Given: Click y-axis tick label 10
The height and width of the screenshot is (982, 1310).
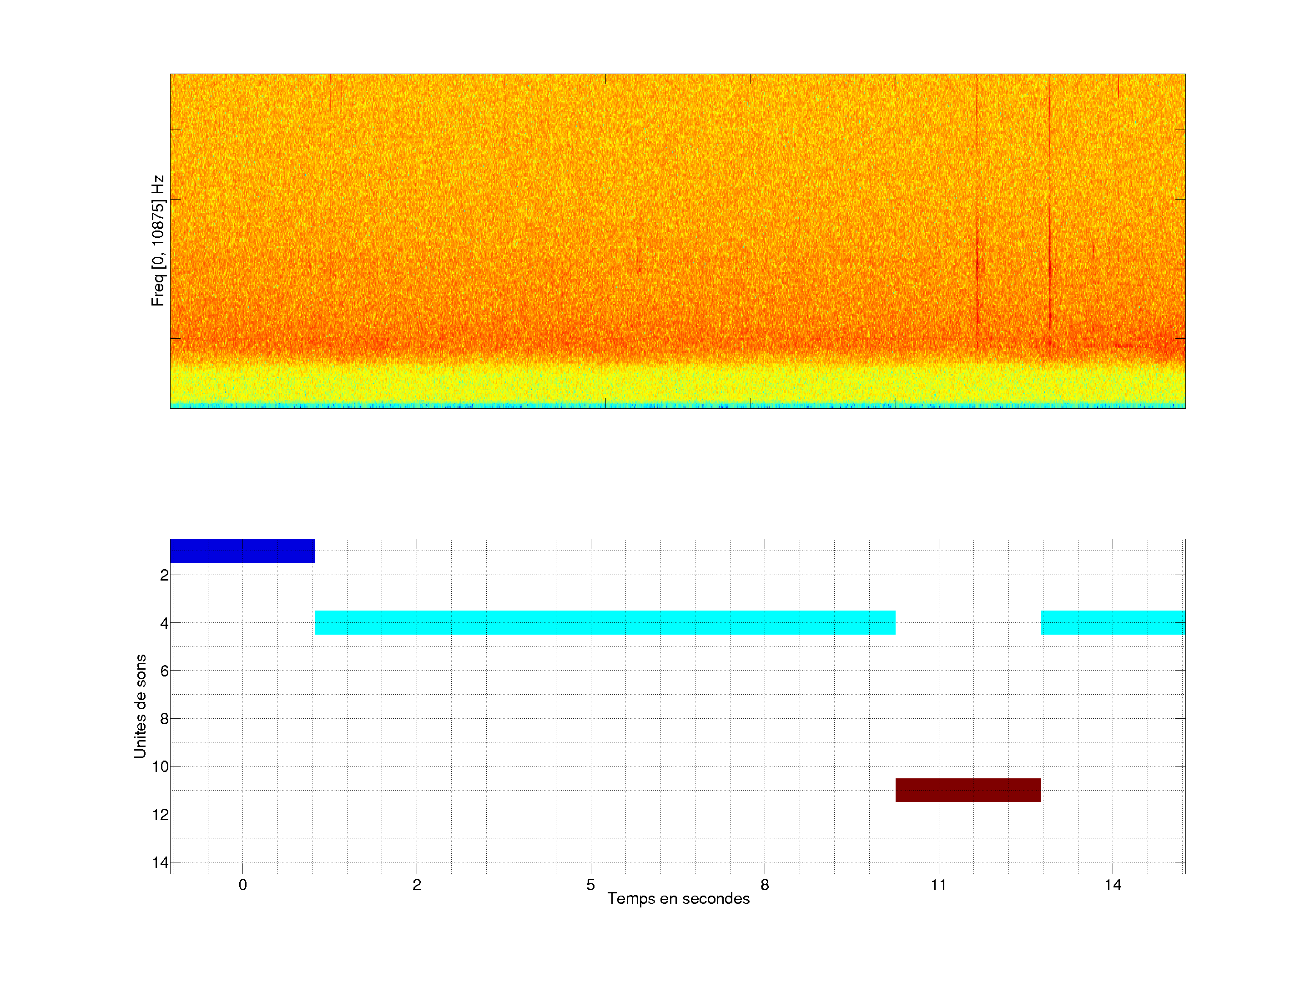Looking at the screenshot, I should [161, 767].
